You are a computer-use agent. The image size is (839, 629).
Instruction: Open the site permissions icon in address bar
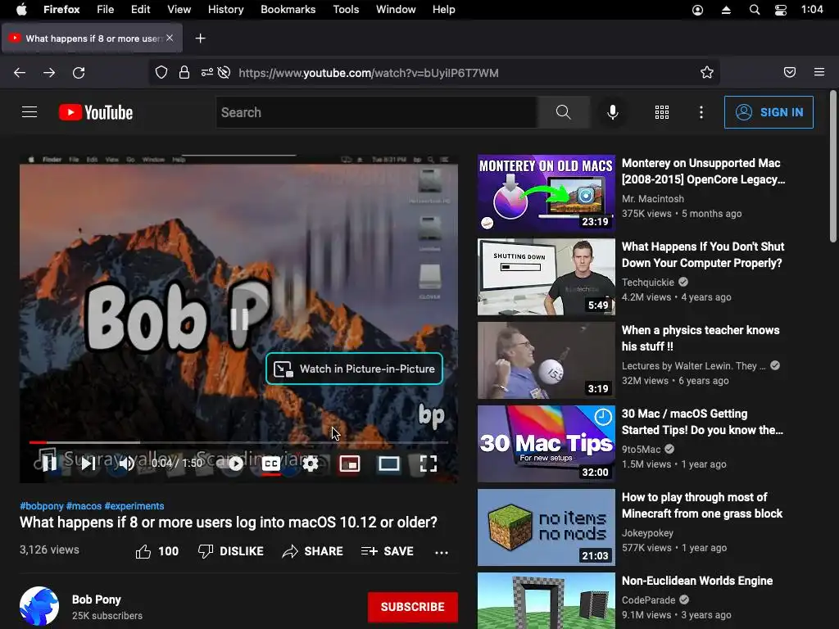[207, 73]
